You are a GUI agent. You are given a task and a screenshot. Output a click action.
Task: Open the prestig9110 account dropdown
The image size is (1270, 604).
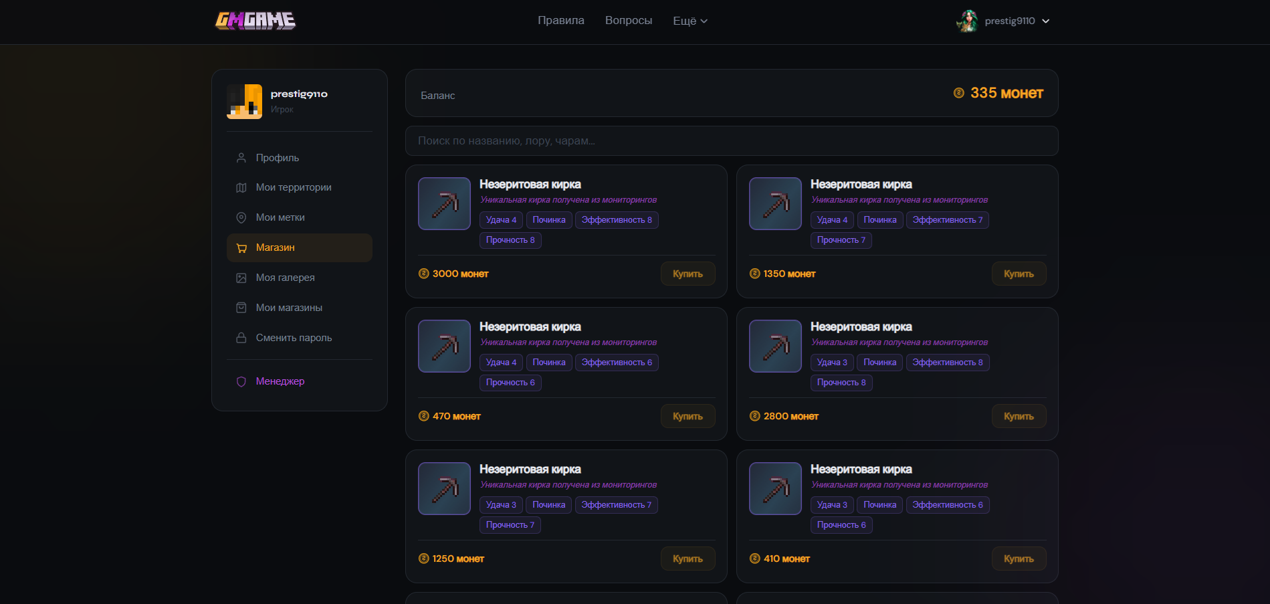click(1010, 21)
